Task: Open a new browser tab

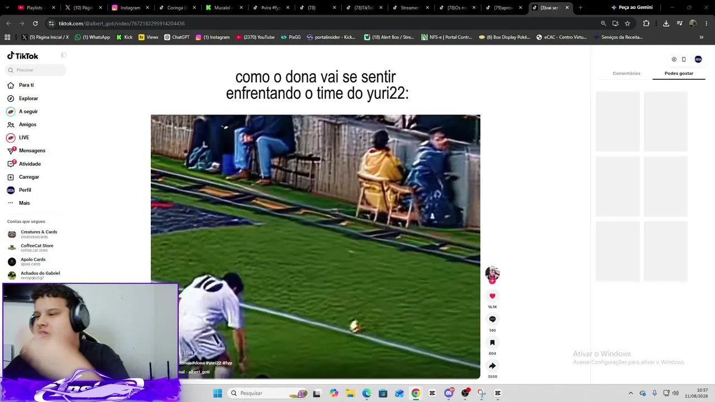Action: click(x=580, y=7)
